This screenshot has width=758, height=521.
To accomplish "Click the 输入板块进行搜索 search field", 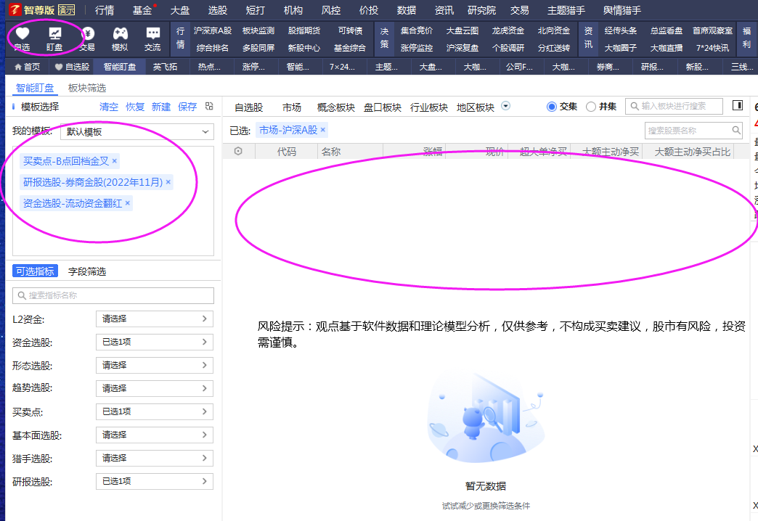I will point(674,106).
